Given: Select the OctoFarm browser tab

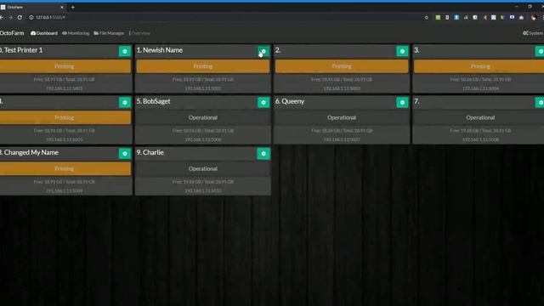Looking at the screenshot, I should point(33,7).
